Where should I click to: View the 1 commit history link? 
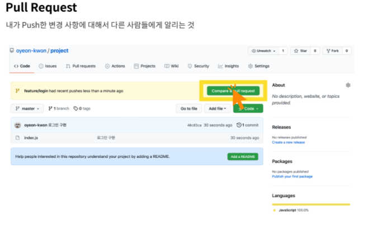pos(247,125)
